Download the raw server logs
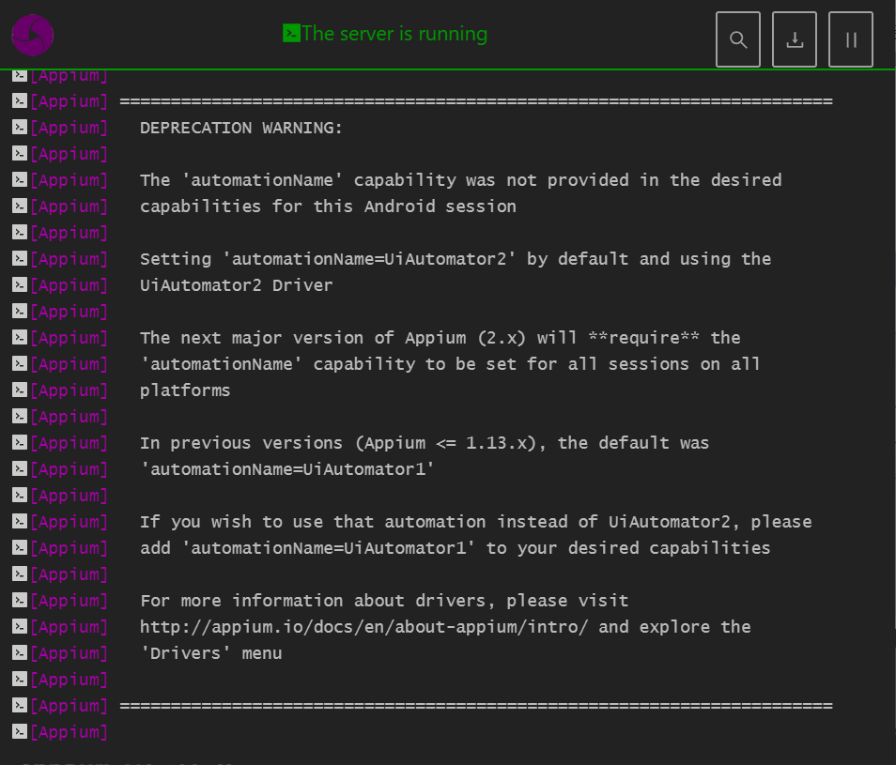The image size is (896, 765). 795,39
